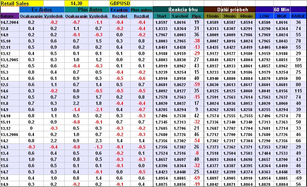Select the Retail Sales title cell
This screenshot has height=187, width=307.
point(22,3)
